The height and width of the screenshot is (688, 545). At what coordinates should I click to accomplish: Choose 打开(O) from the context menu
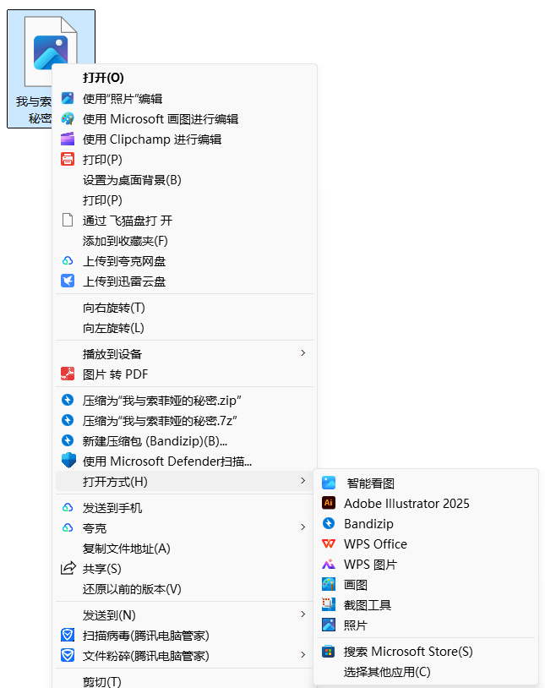[x=185, y=78]
